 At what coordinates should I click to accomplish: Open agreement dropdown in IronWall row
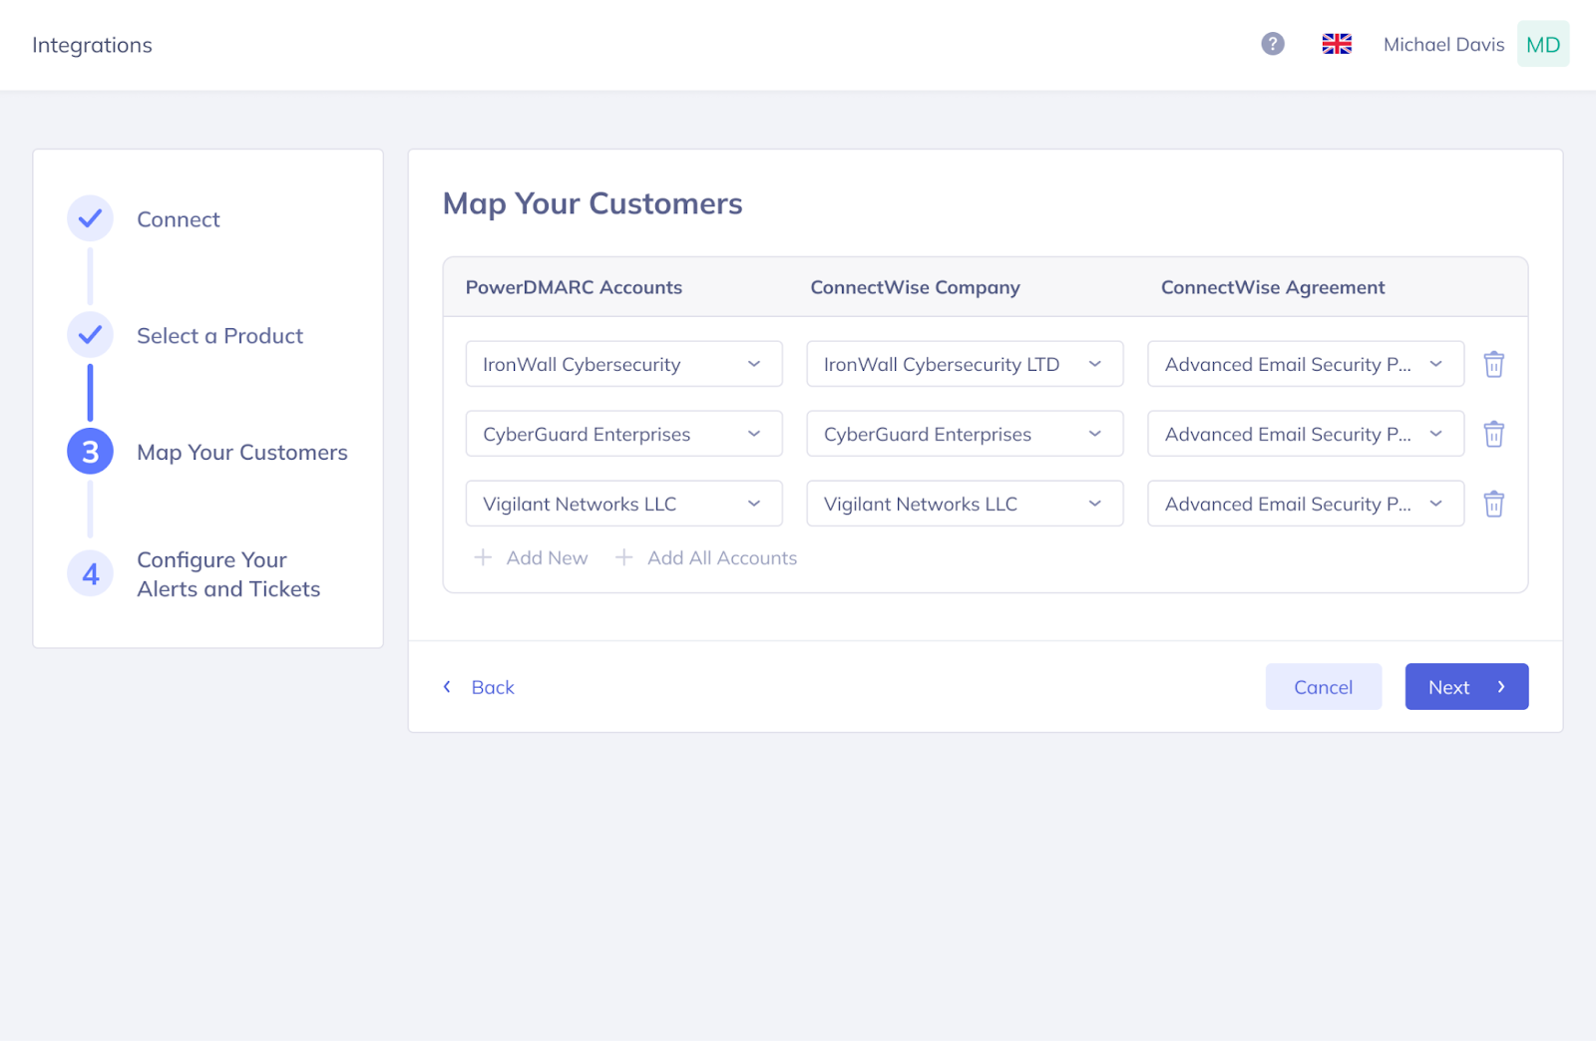tap(1306, 364)
